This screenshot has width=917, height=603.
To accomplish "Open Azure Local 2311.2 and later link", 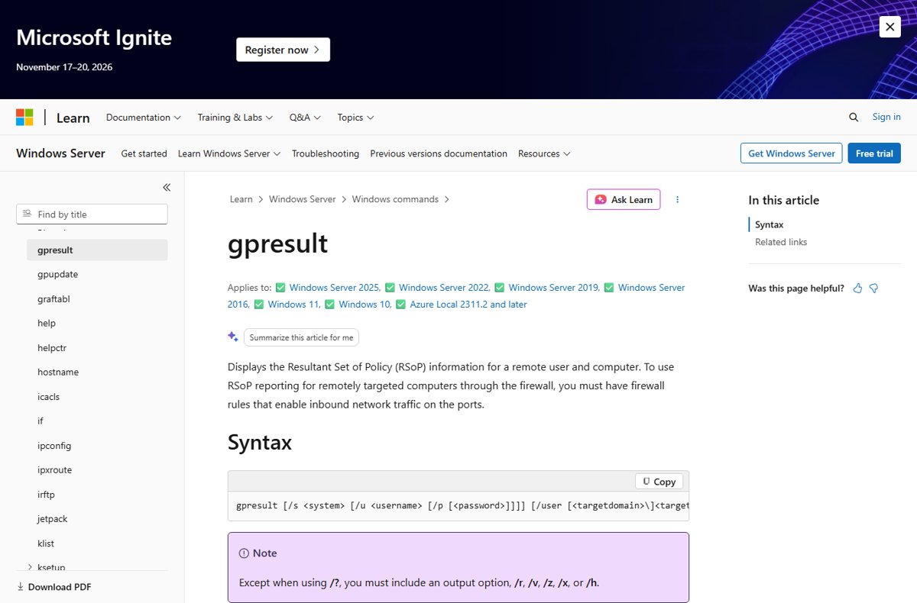I will pos(468,305).
